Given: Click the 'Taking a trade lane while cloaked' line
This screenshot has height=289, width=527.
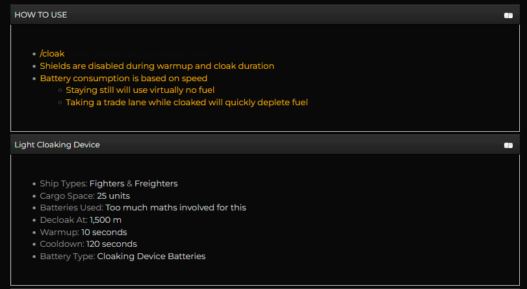Looking at the screenshot, I should click(186, 103).
